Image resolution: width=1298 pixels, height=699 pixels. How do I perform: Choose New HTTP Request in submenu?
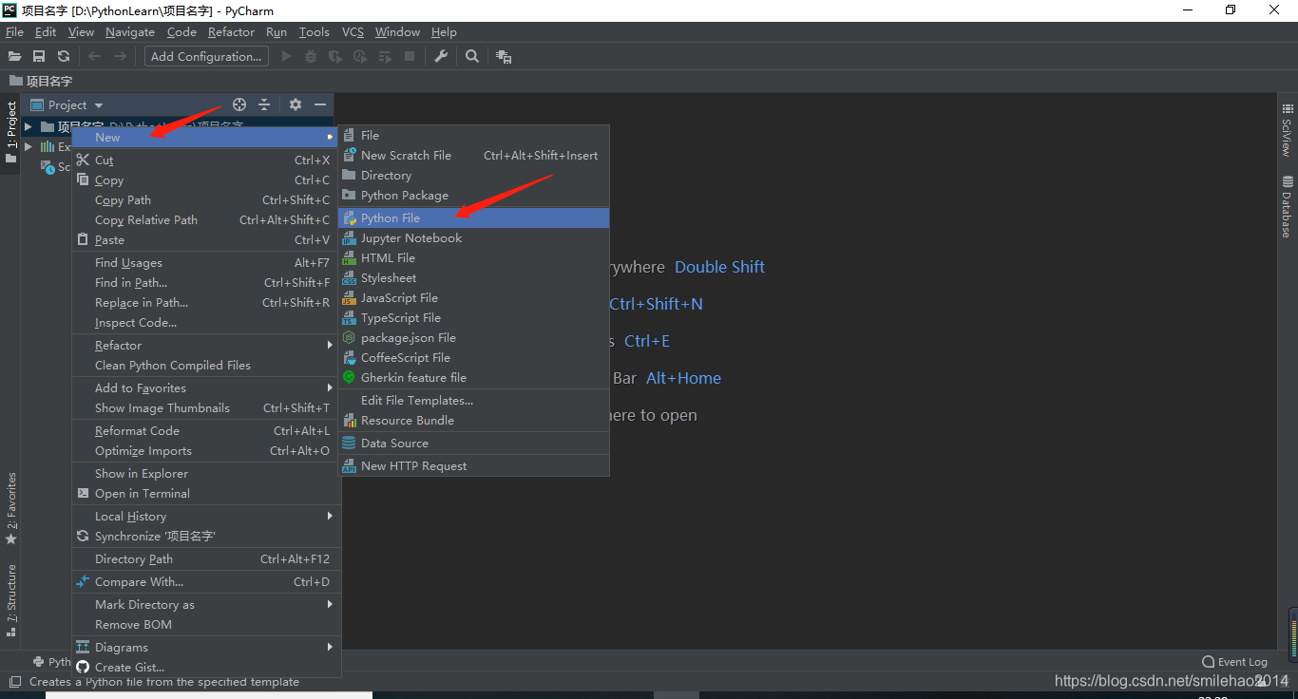(473, 465)
